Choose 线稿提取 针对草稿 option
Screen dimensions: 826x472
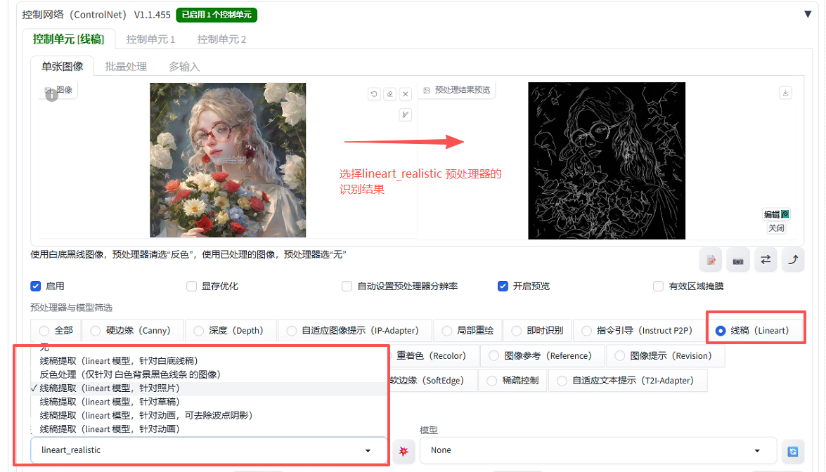(x=209, y=402)
